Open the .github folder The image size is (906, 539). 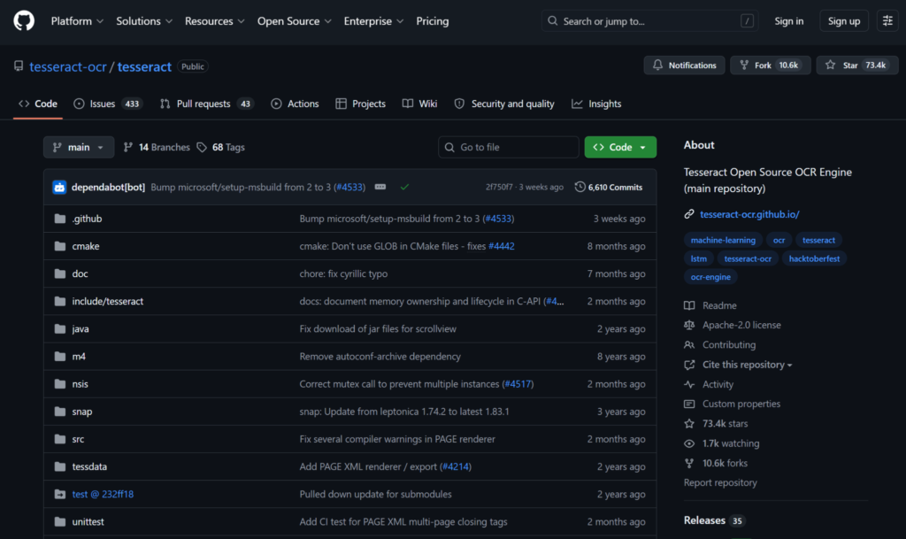coord(87,219)
